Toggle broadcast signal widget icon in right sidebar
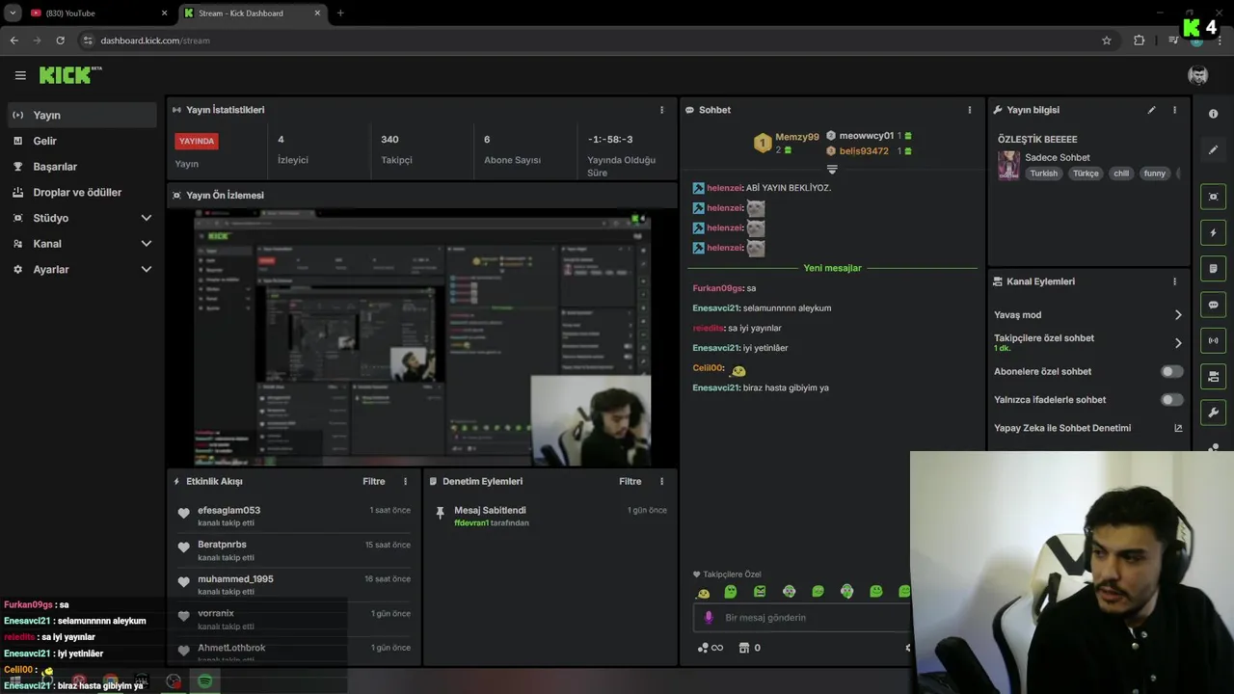Screen dimensions: 1234x694 coord(1213,340)
